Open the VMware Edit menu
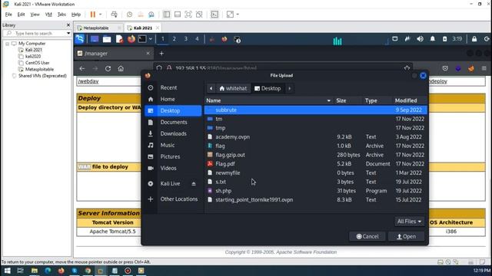492x276 pixels. [x=21, y=15]
